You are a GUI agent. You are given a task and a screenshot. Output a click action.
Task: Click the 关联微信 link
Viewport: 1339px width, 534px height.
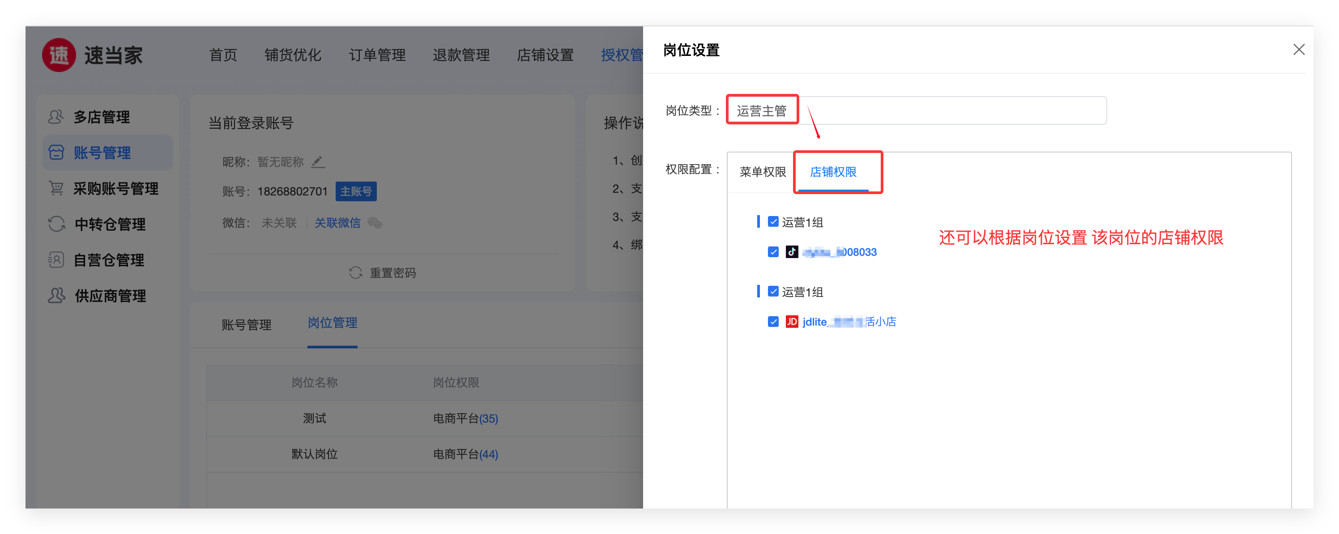click(x=337, y=223)
